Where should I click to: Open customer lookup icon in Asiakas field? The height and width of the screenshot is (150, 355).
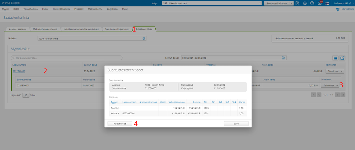click(144, 39)
